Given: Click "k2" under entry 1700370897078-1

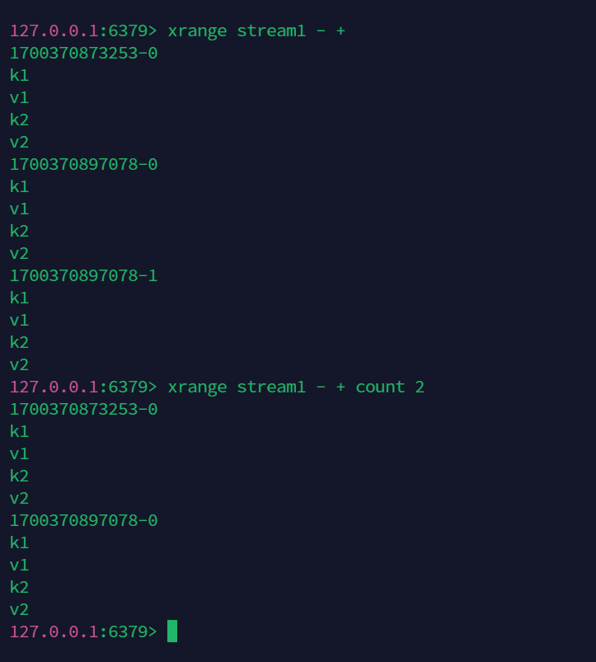Looking at the screenshot, I should pos(19,343).
